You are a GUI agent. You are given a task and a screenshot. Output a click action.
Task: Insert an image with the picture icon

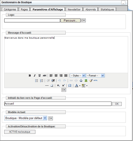[86, 80]
